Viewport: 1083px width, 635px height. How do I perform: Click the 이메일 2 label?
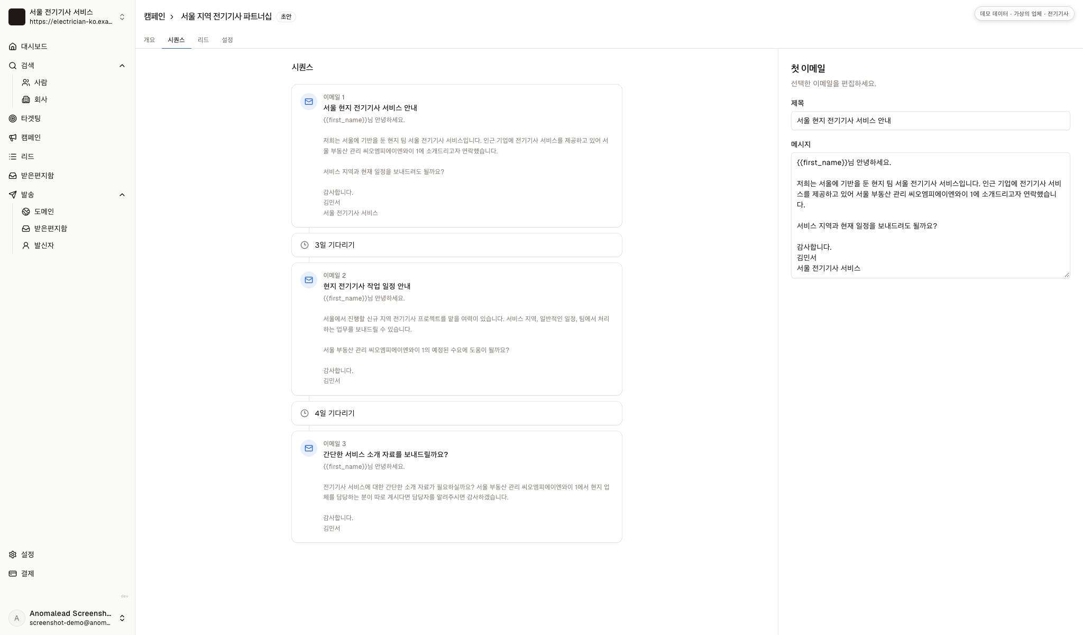(x=335, y=275)
